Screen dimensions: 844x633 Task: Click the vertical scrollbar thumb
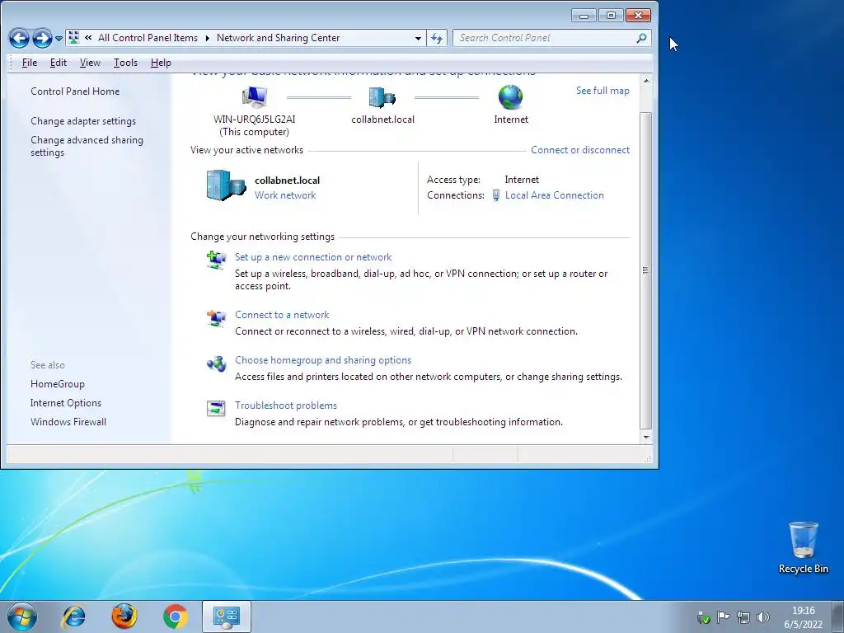tap(646, 270)
